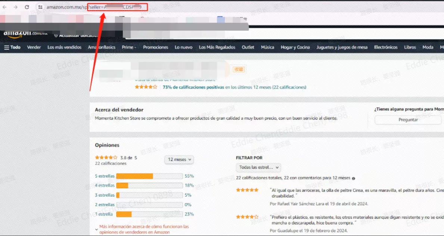444x236 pixels.
Task: Click the seller's star rating above Acerca del vendedor
Action: pos(146,87)
